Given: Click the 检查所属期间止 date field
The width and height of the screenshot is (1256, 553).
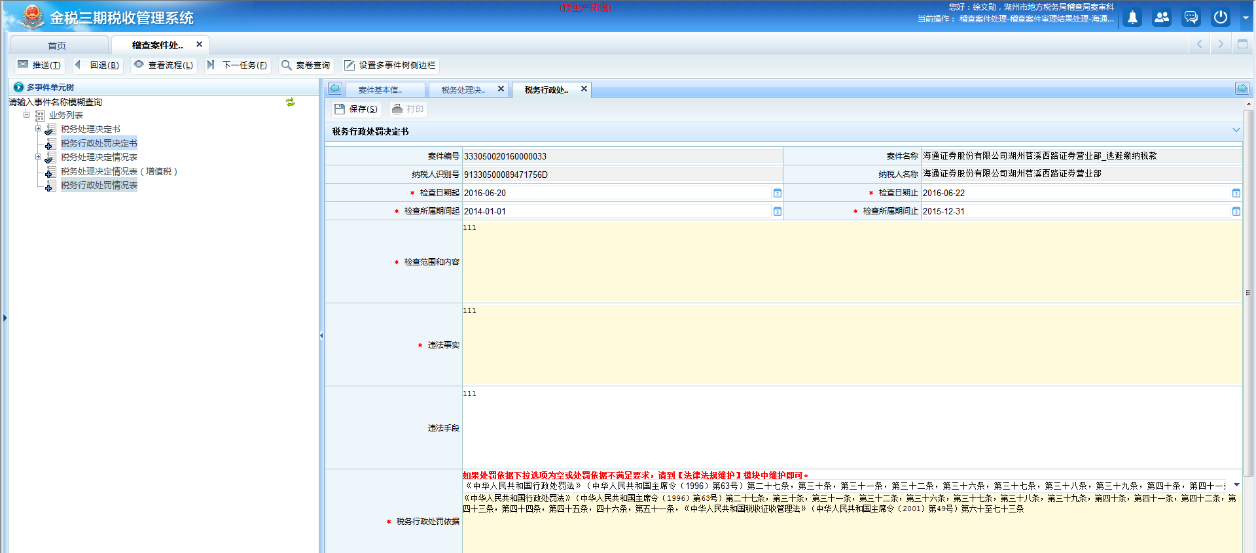Looking at the screenshot, I should click(1076, 212).
